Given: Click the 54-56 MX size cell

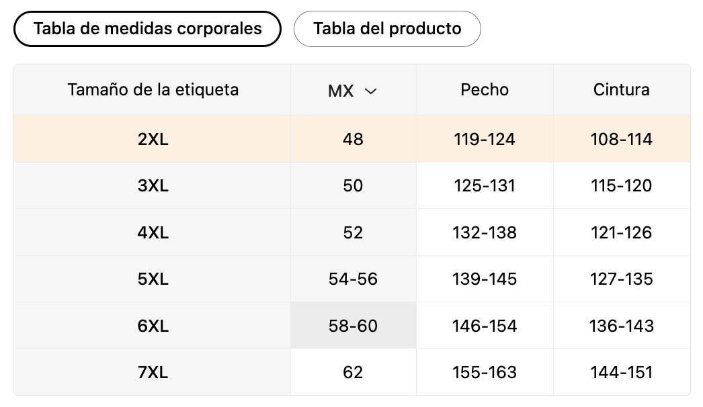Looking at the screenshot, I should tap(354, 279).
